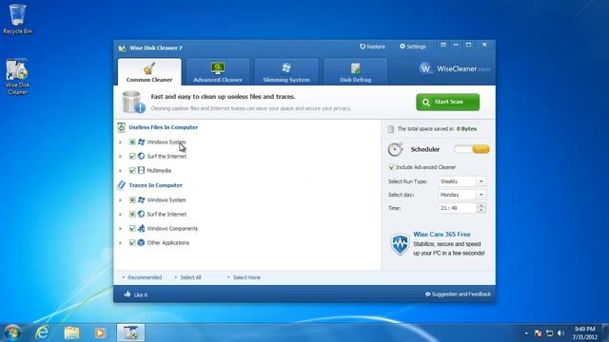Click the network icon in system tray
The image size is (609, 342).
[x=550, y=333]
